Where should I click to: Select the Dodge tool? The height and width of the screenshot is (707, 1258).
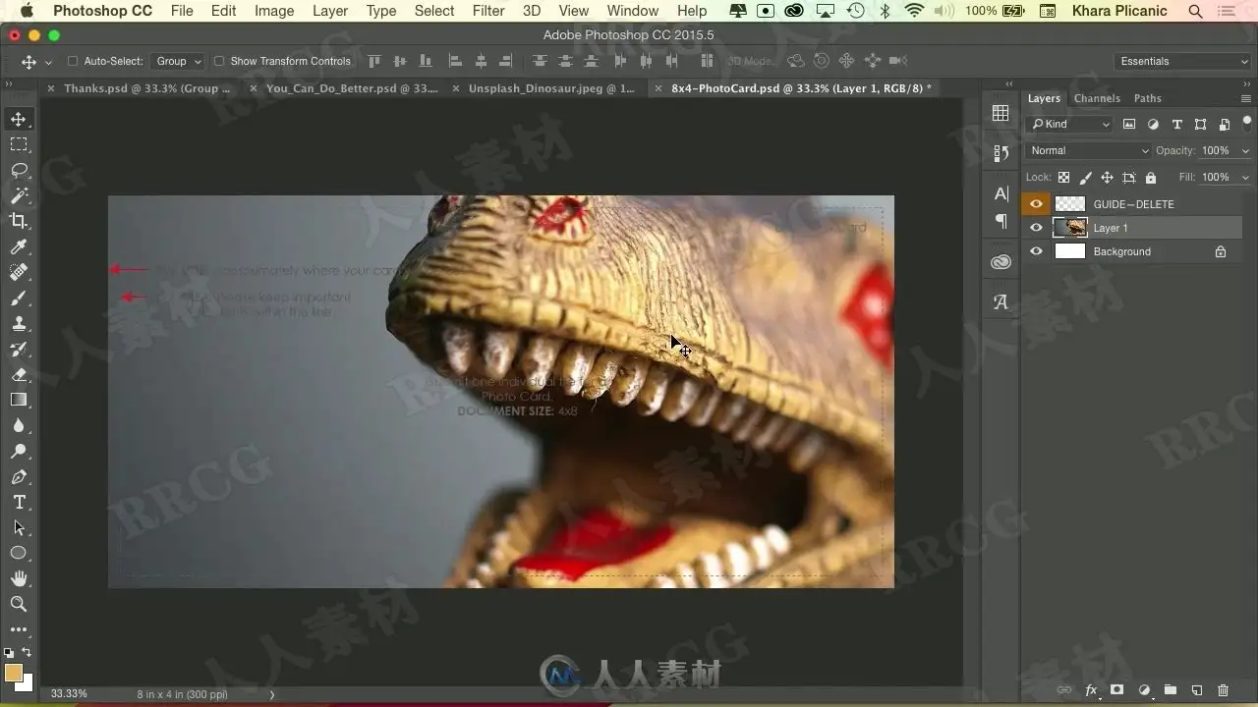pos(19,451)
